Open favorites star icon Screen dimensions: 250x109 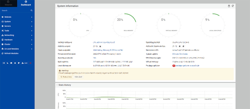pos(15,63)
